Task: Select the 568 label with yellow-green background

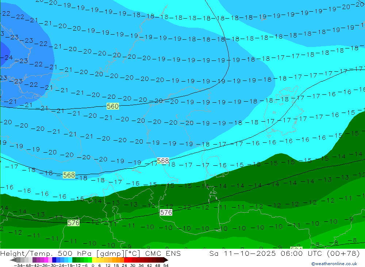Action: (69, 175)
